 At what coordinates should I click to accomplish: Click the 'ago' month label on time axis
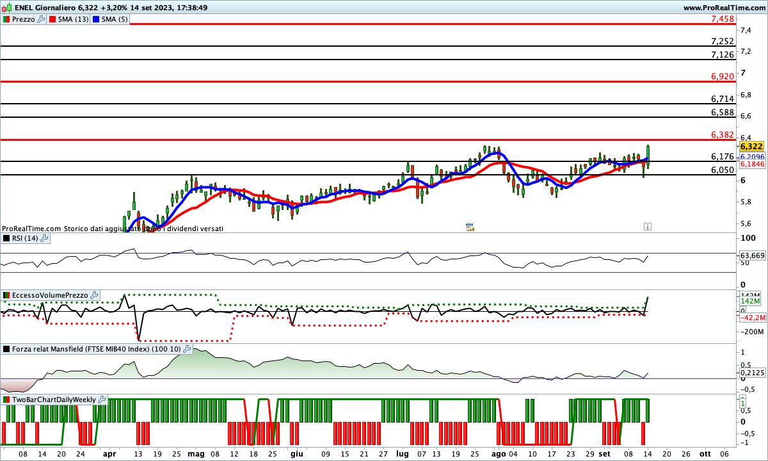(499, 453)
